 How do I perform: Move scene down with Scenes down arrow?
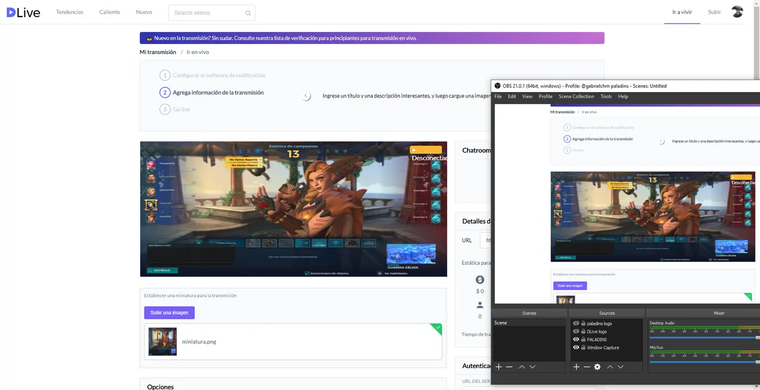click(532, 367)
